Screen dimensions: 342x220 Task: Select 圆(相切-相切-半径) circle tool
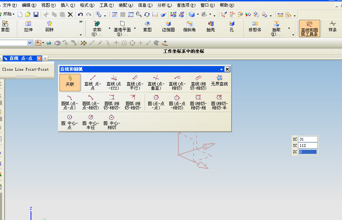point(220,102)
